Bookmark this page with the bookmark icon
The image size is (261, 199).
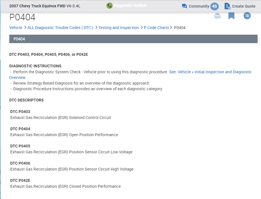click(231, 16)
